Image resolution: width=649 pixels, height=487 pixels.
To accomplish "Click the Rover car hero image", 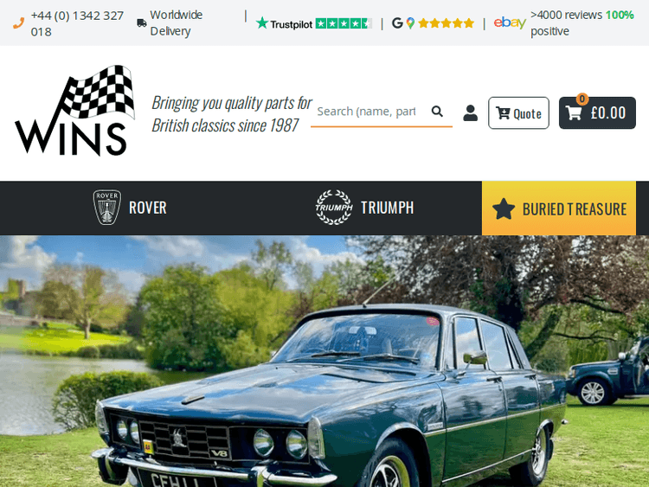I will tap(324, 362).
